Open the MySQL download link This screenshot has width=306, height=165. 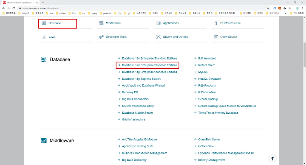pos(203,72)
